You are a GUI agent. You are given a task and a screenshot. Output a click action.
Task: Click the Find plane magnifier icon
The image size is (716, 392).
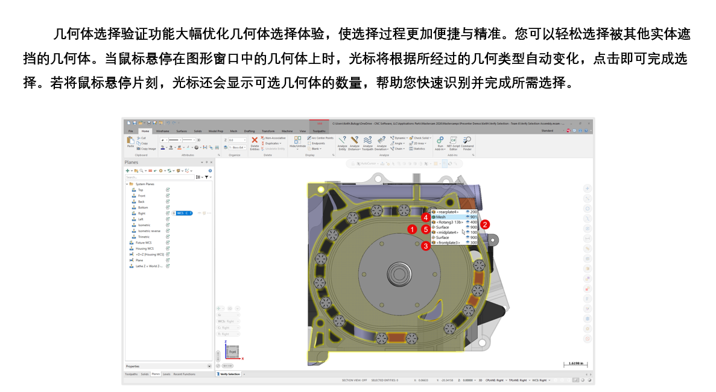pos(142,171)
